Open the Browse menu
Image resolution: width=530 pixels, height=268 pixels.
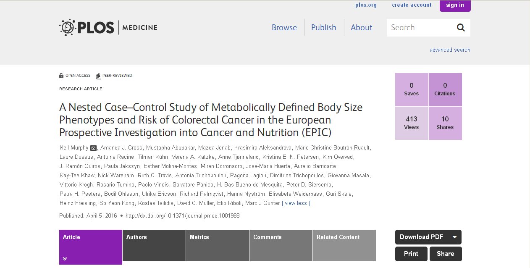(x=284, y=28)
